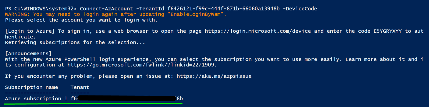Viewport: 429px width, 107px height.
Task: Click the [Announcements] heading
Action: click(x=28, y=54)
